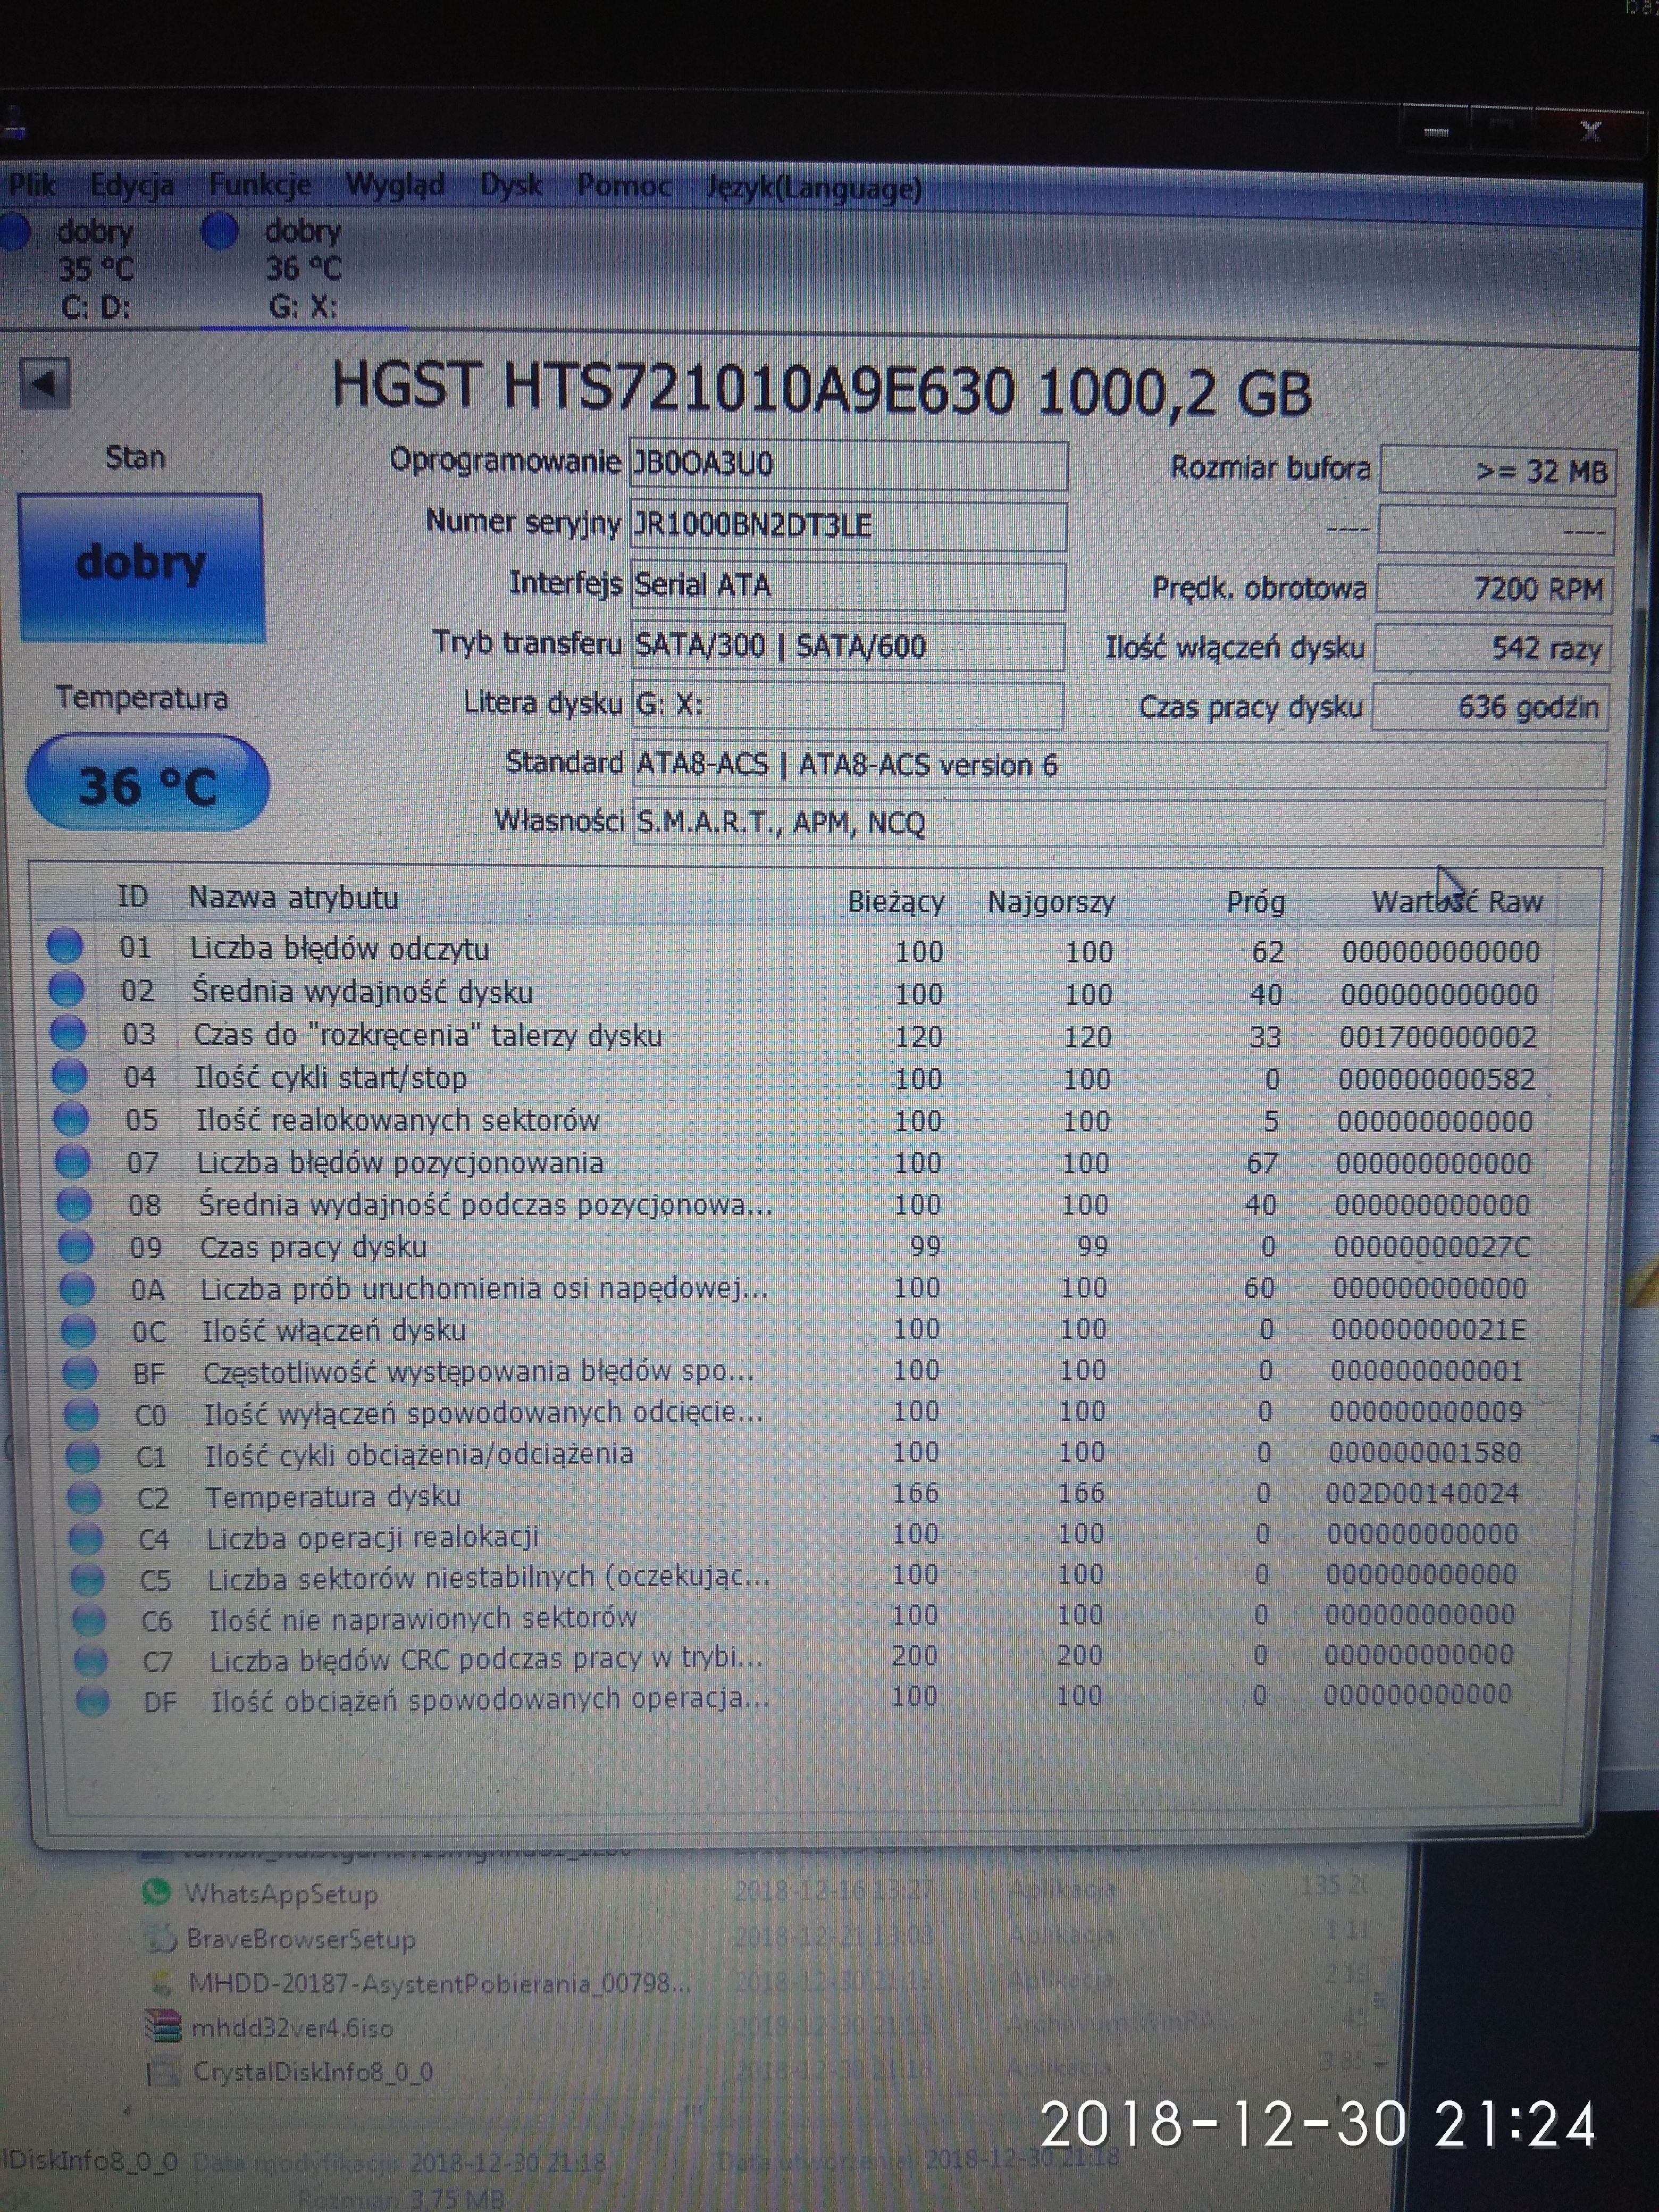Click status circle for attribute BF

pos(80,1373)
